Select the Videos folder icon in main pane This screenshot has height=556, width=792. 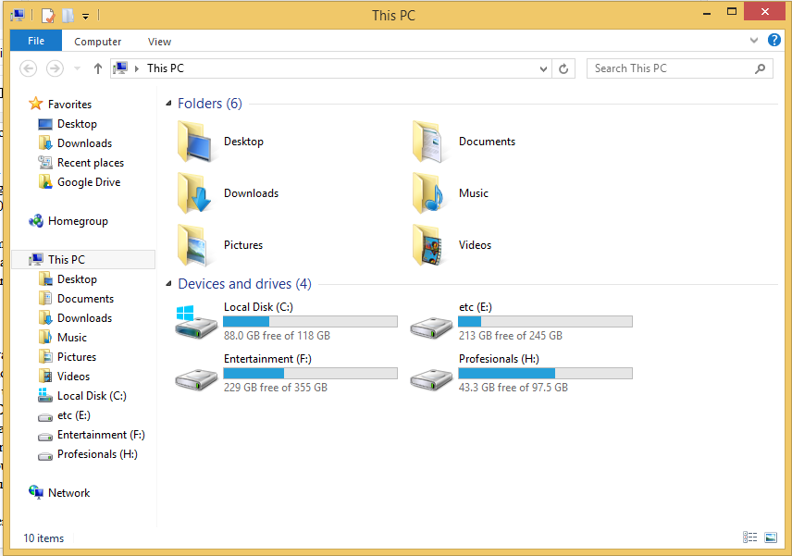click(429, 245)
